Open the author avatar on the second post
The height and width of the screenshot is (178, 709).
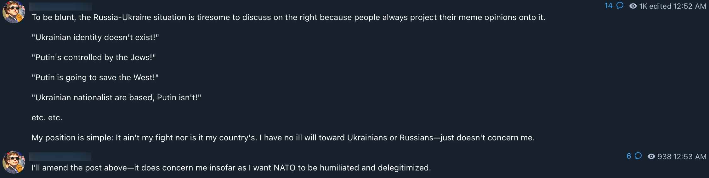14,162
